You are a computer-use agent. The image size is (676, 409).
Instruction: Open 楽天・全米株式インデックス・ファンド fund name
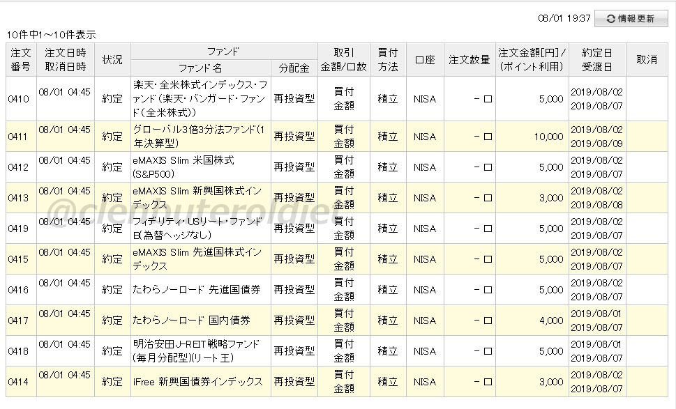(x=200, y=99)
